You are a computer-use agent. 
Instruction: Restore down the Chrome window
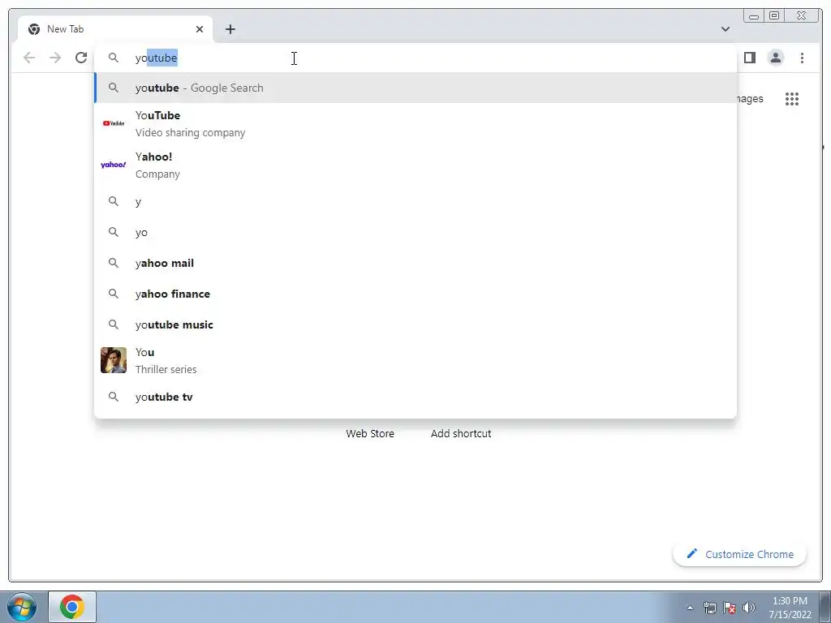coord(774,16)
